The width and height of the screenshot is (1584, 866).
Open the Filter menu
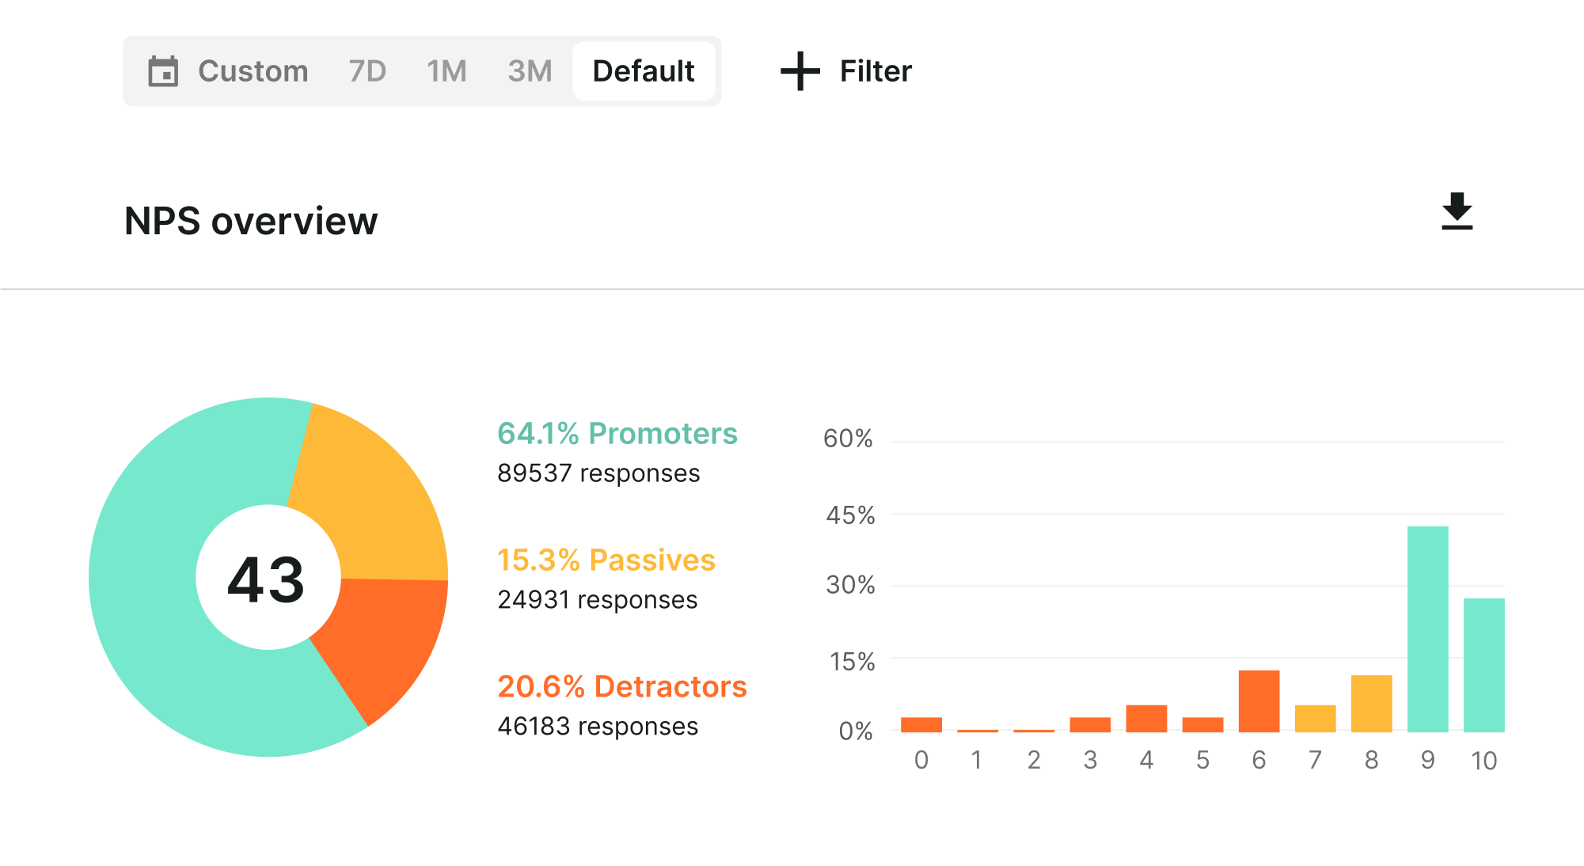[876, 71]
